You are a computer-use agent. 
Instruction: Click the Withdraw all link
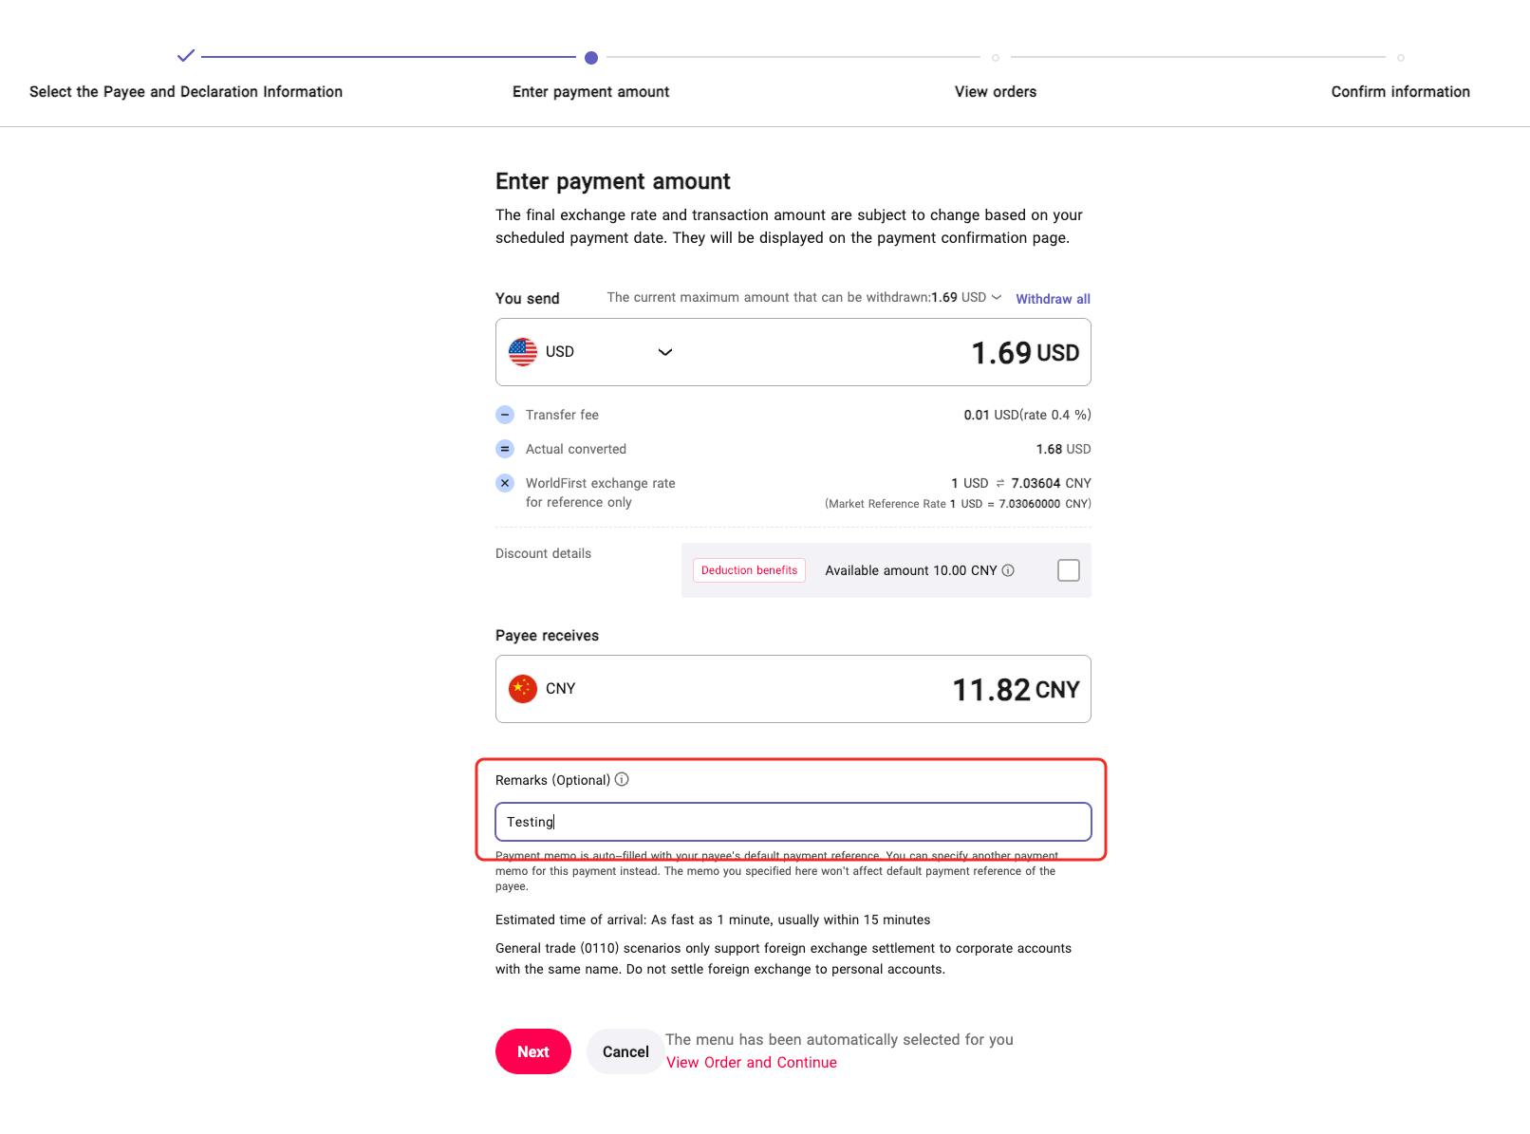click(x=1053, y=299)
